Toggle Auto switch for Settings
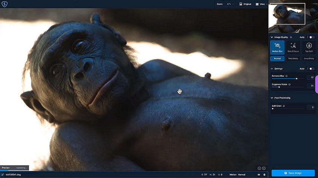 coord(311,69)
